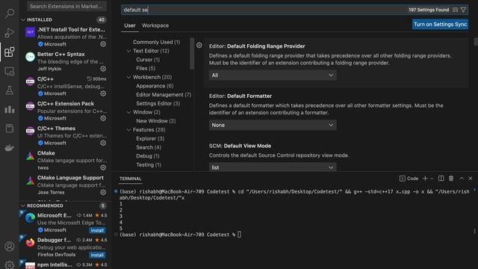Switch to the Workspace settings tab
Image resolution: width=478 pixels, height=269 pixels.
pos(155,25)
